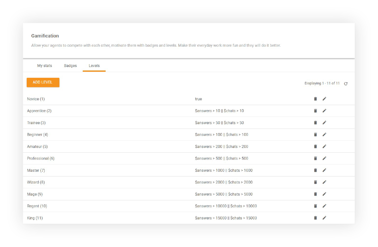Delete the Beginner level
The image size is (378, 247).
315,134
